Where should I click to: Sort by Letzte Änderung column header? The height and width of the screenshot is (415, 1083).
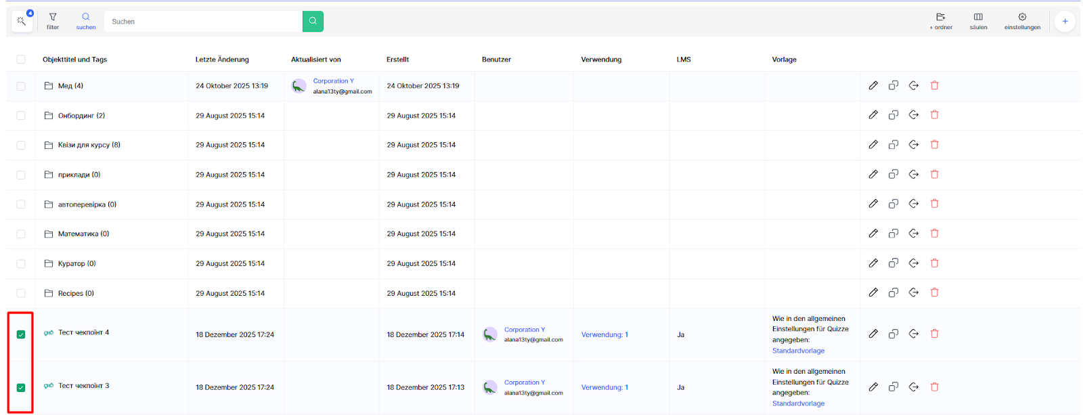tap(222, 60)
